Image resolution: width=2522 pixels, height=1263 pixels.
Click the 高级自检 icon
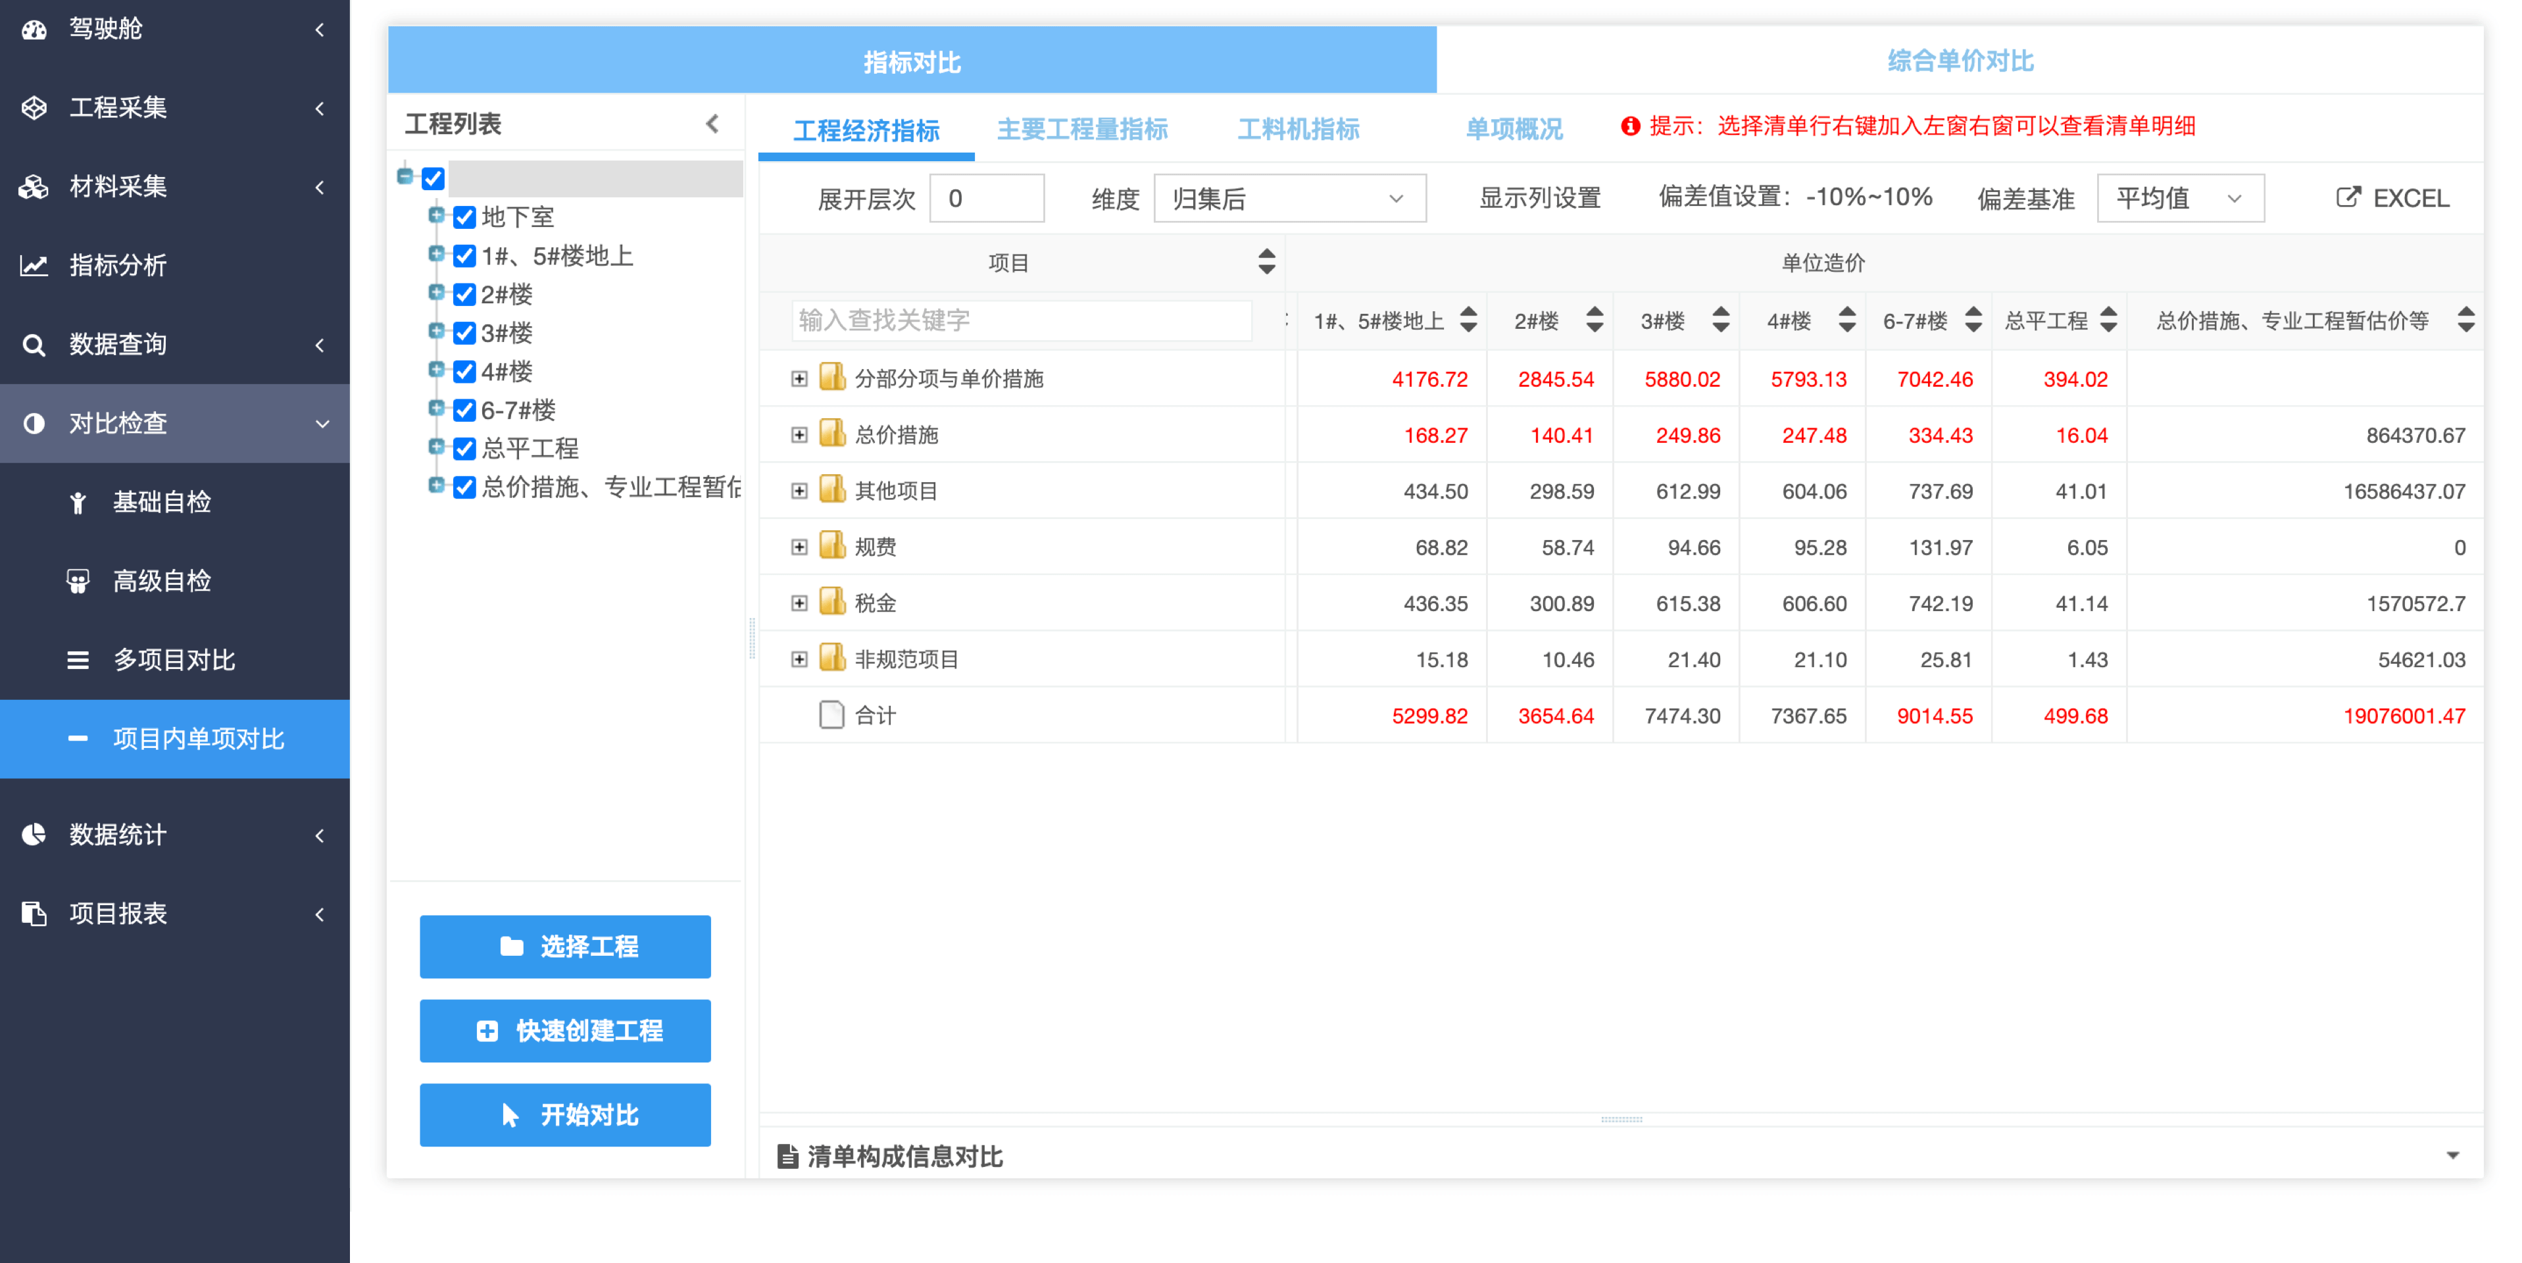click(x=78, y=582)
